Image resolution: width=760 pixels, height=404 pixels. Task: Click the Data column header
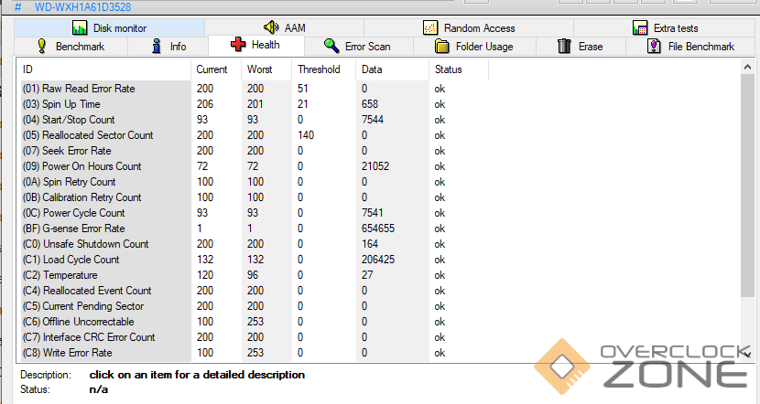373,69
